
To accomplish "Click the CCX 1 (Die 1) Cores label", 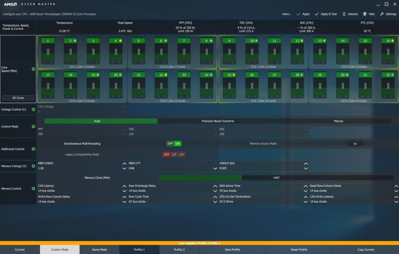I will pos(82,67).
